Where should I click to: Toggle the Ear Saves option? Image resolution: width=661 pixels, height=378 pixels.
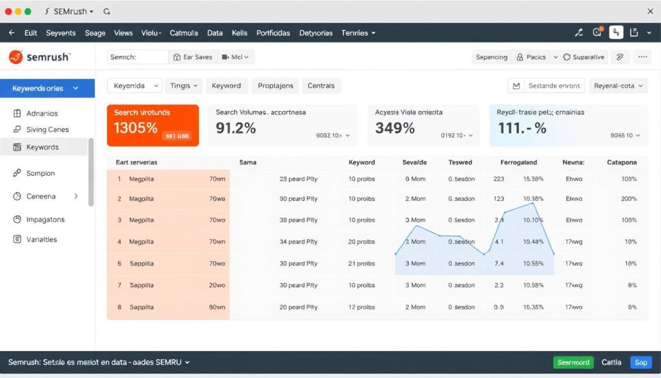[x=192, y=57]
